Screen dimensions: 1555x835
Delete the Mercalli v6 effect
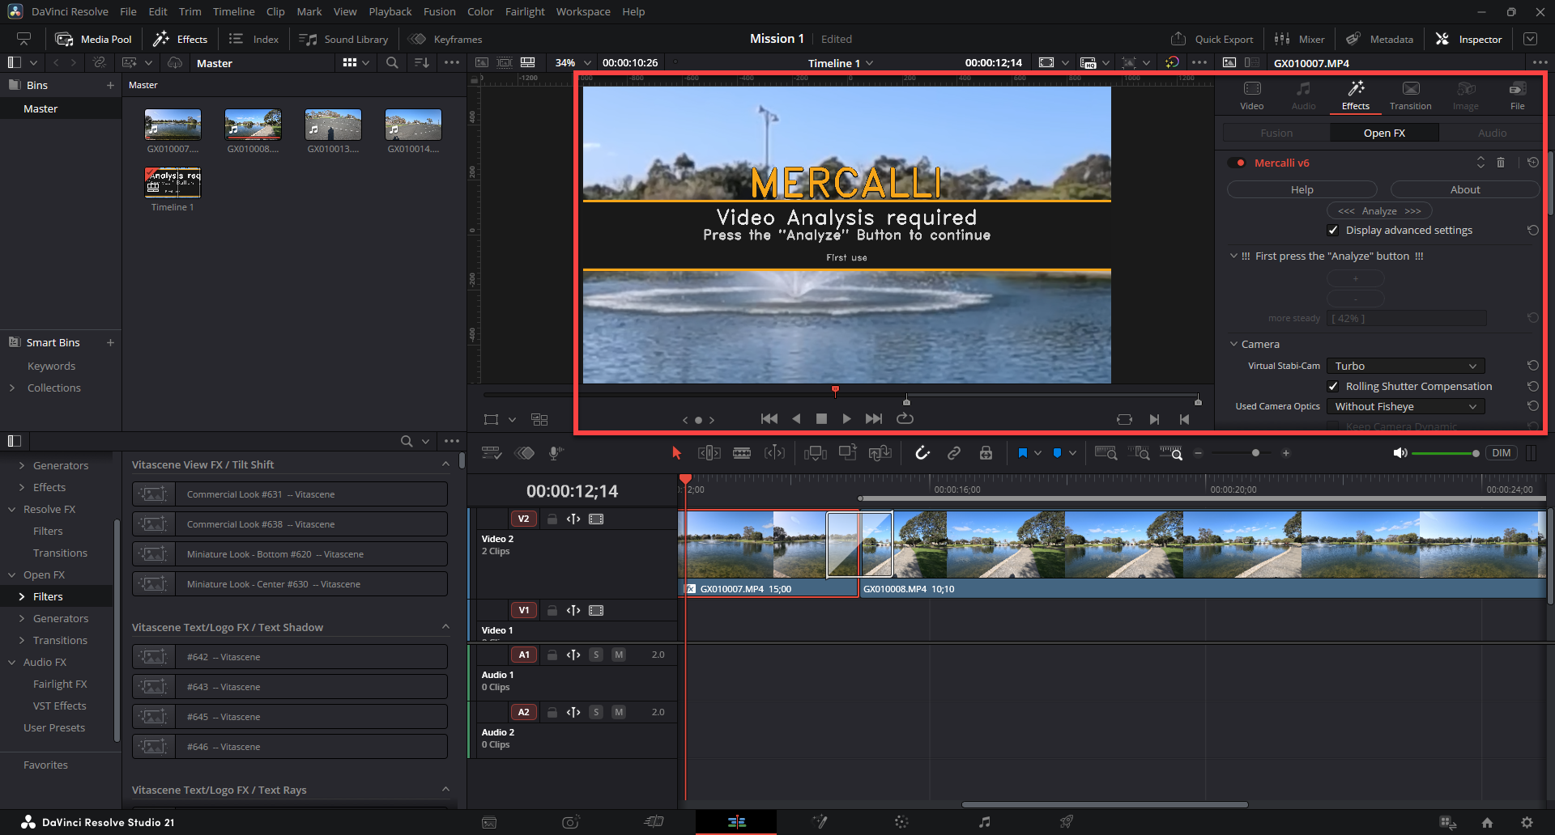1501,163
